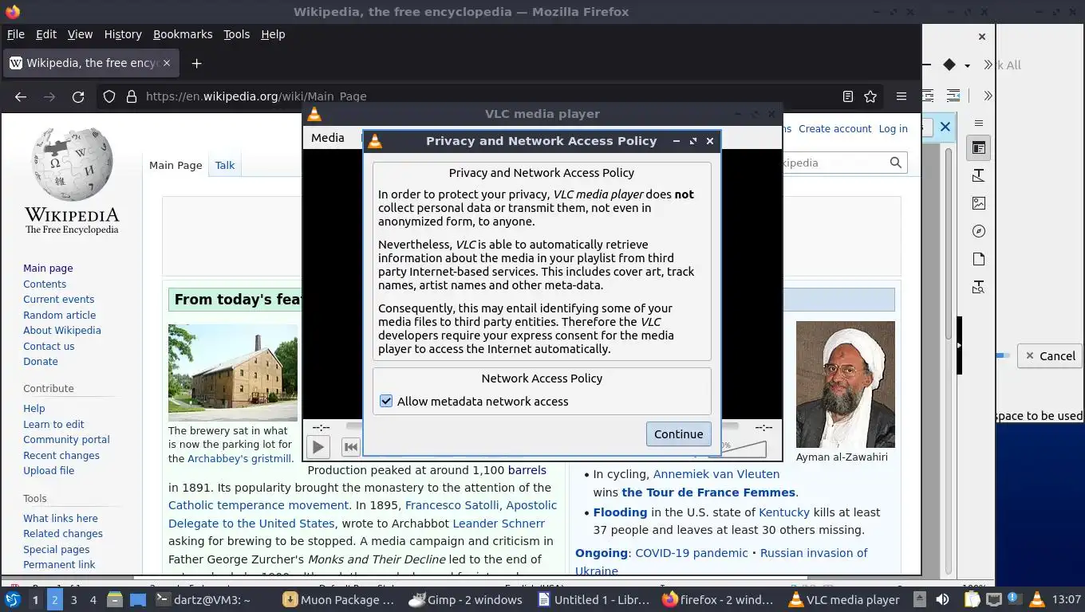Go back in Firefox
The height and width of the screenshot is (612, 1085).
click(x=21, y=96)
